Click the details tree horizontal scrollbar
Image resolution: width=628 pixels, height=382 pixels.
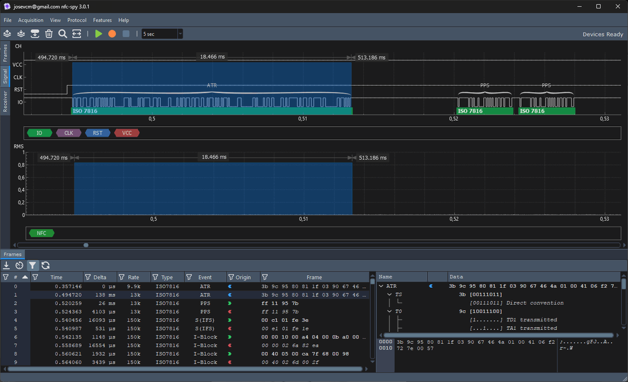pyautogui.click(x=498, y=335)
